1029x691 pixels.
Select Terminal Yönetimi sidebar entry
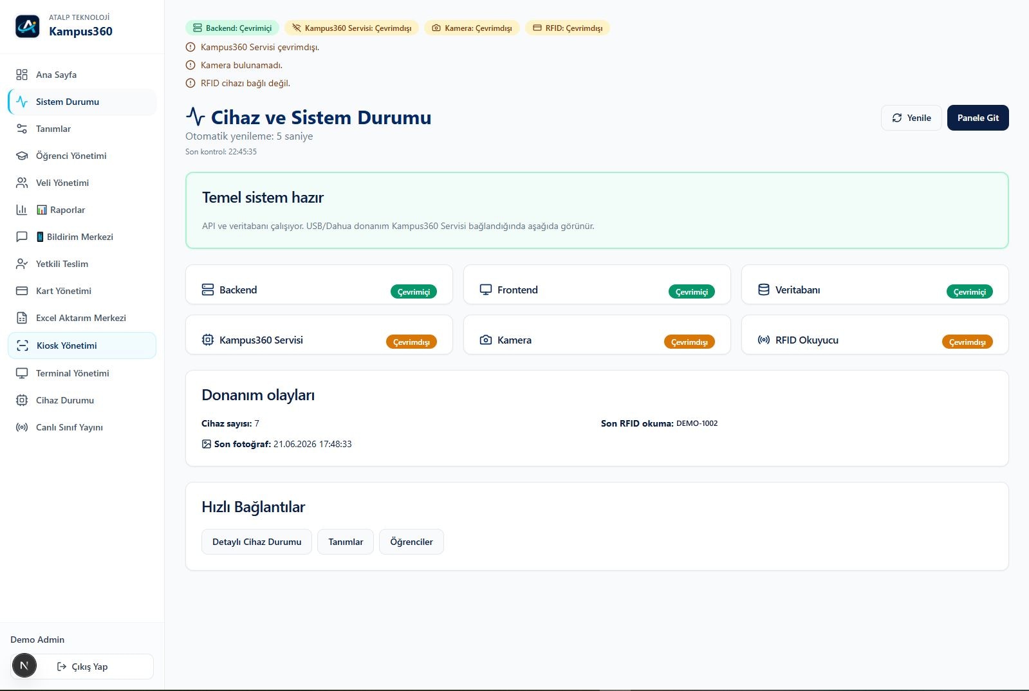point(82,373)
